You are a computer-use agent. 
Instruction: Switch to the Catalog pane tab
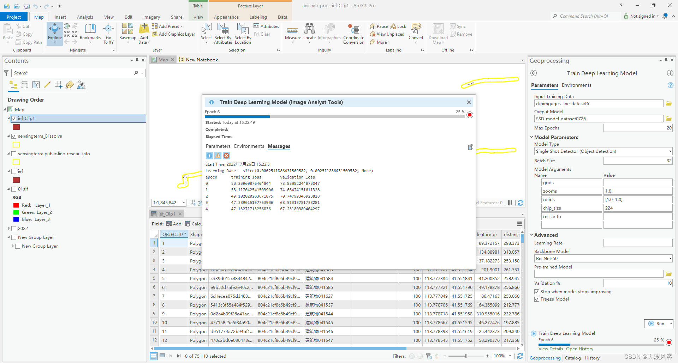pos(572,358)
